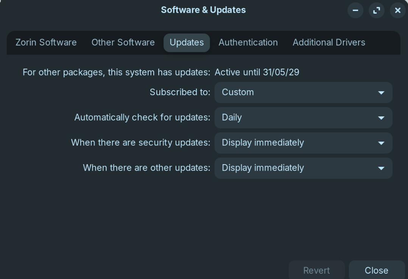Screen dimensions: 408x279
Task: Expand the Subscribed to dropdown showing Custom
Action: point(303,92)
